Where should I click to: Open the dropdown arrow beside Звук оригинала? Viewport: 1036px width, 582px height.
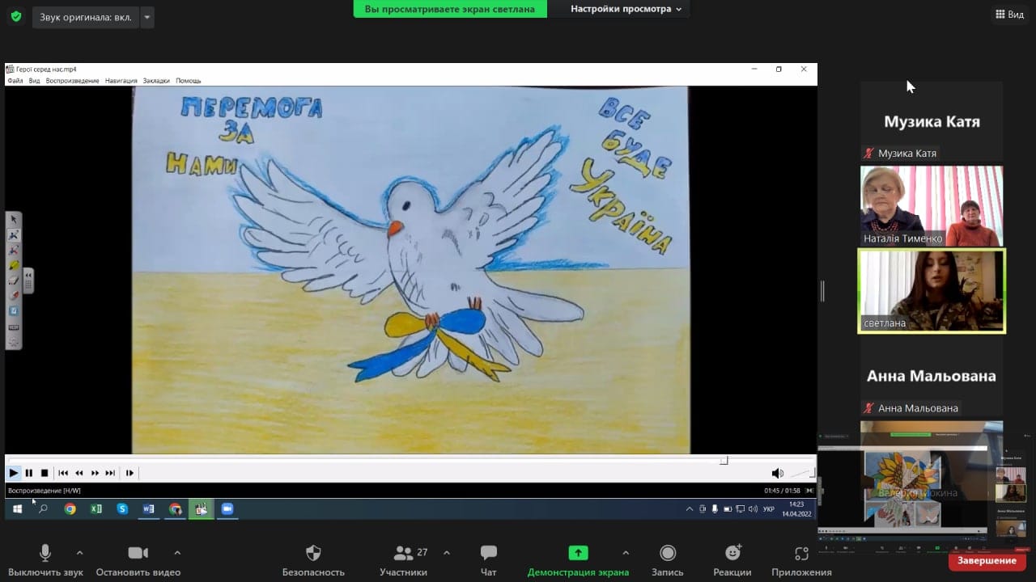[146, 16]
